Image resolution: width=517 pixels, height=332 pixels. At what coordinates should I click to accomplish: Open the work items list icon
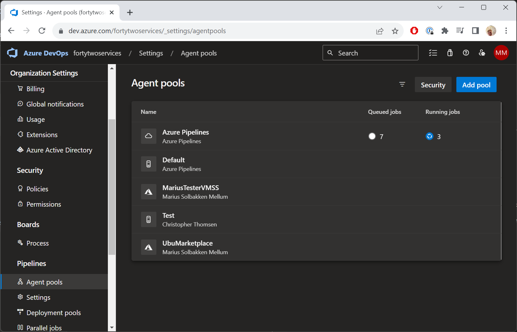(x=433, y=53)
